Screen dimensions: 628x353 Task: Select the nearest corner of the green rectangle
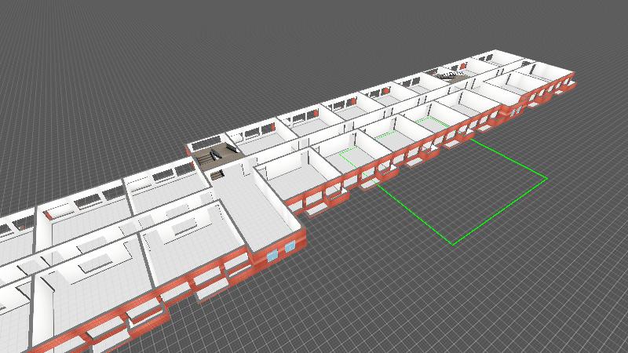[x=453, y=244]
